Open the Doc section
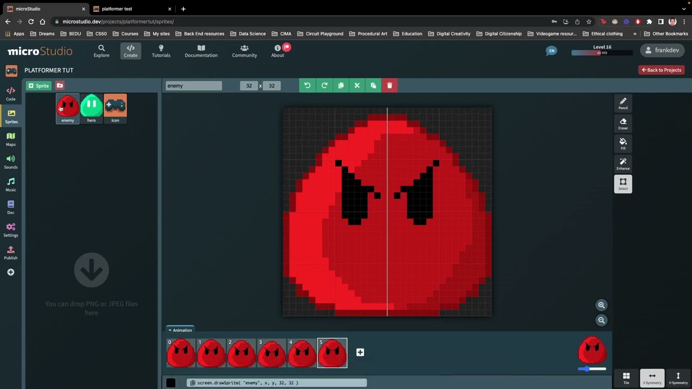Screen dimensions: 692x389 (11, 207)
